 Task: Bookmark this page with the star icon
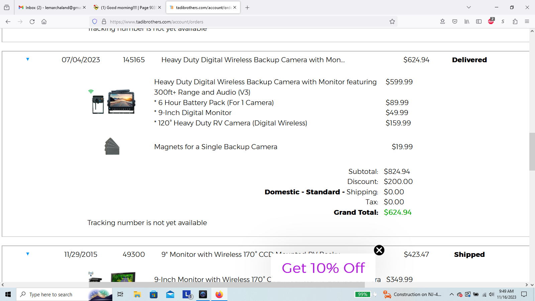point(392,22)
